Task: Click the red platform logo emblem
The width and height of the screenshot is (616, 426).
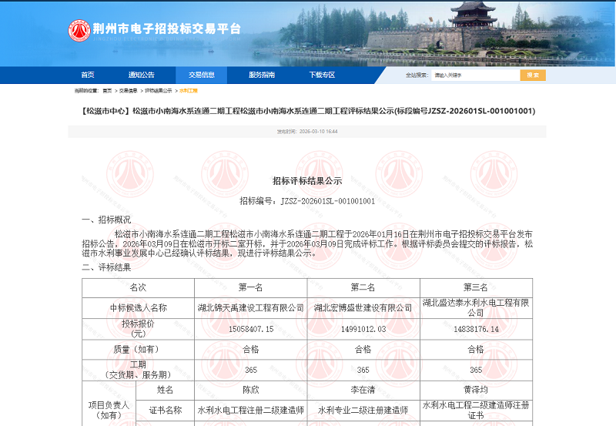Action: (x=79, y=31)
